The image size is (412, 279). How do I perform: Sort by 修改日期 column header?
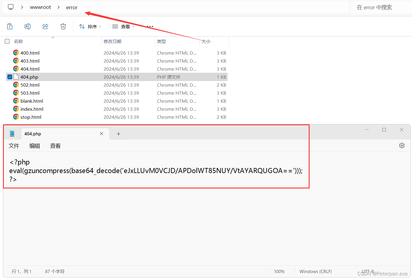point(112,41)
